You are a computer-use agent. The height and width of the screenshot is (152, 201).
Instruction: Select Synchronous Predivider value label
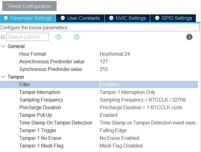tap(51, 69)
